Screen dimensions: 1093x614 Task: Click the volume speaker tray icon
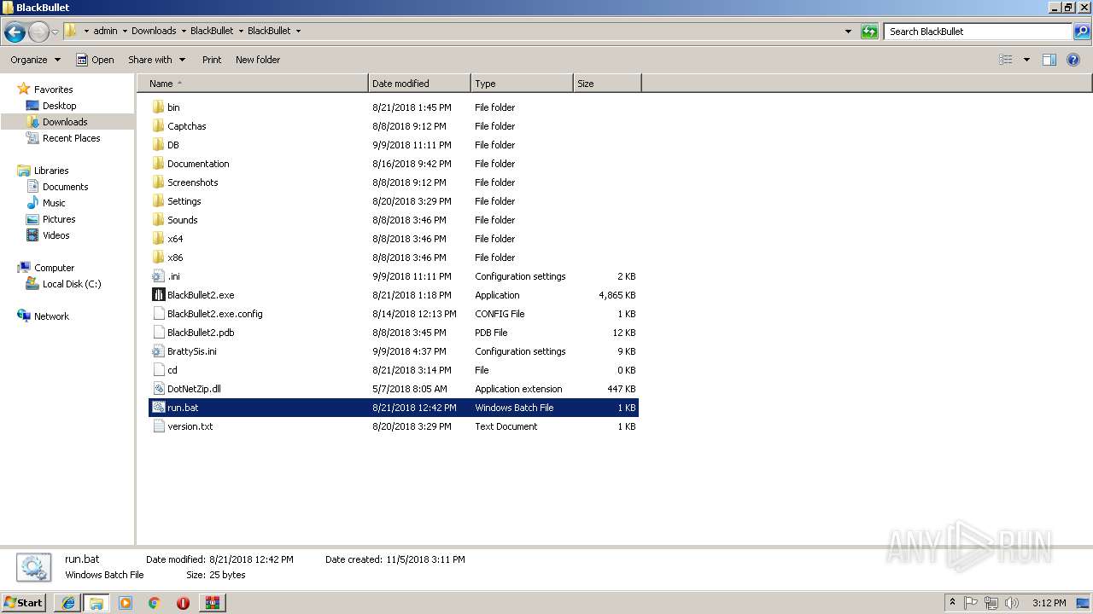(1012, 603)
